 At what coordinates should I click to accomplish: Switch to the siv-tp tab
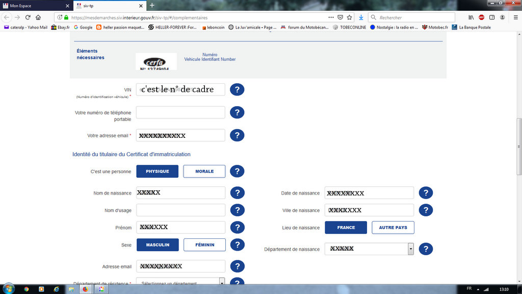[109, 6]
